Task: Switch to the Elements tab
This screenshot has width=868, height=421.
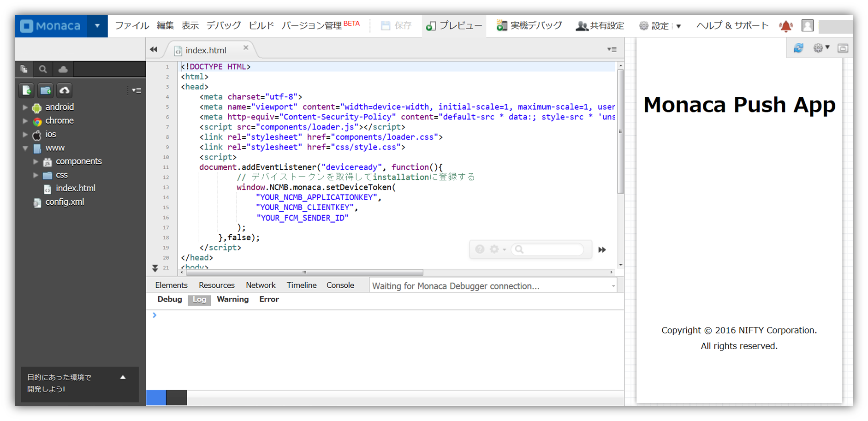Action: point(171,285)
